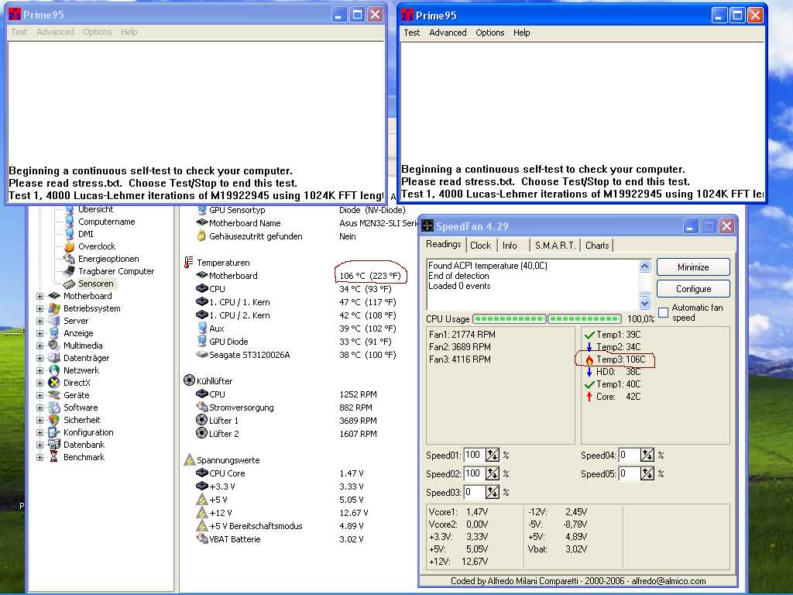Open Advanced menu in right Prime95 window

[448, 33]
